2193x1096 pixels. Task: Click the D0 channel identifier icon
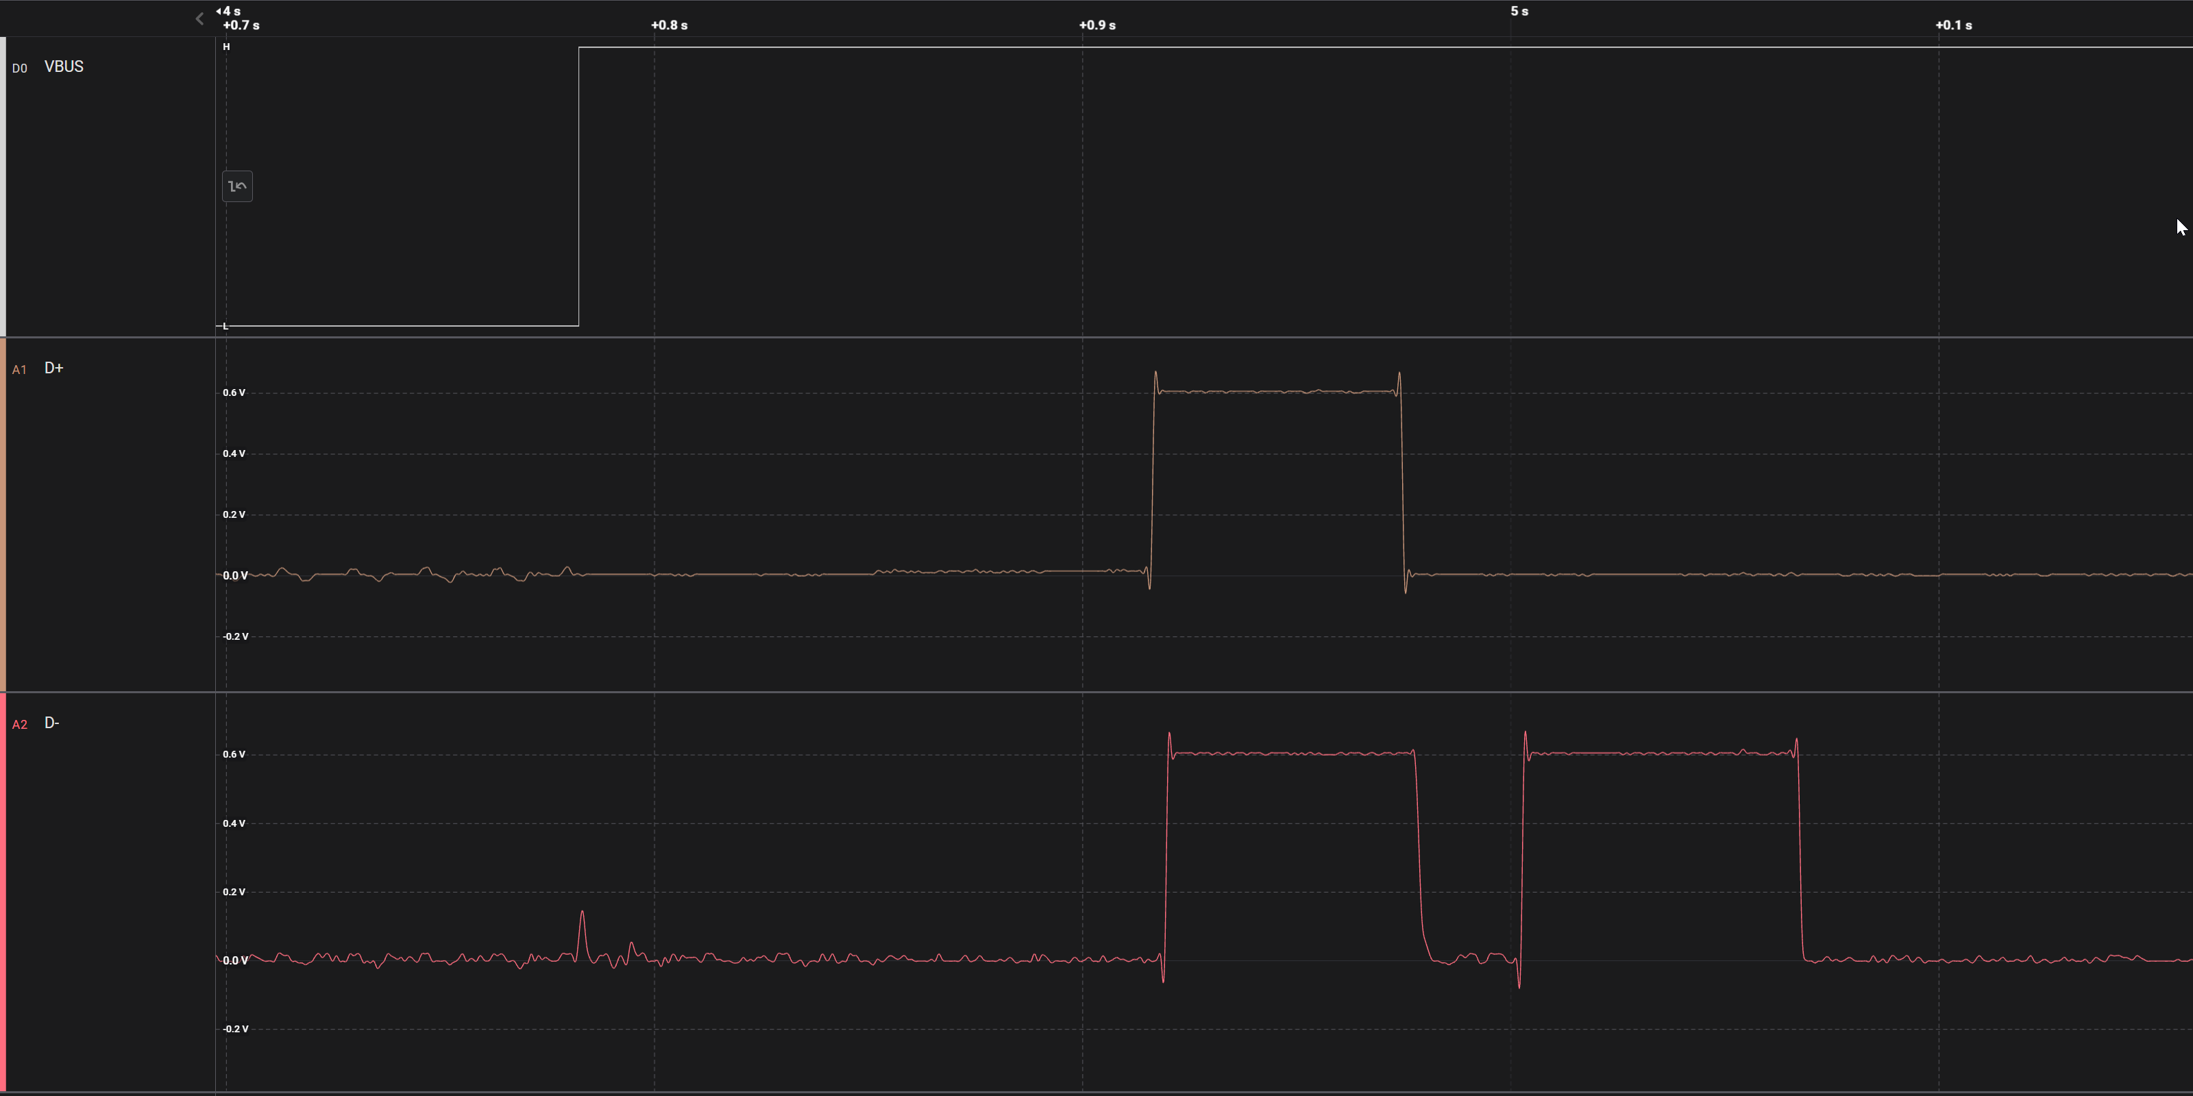(x=20, y=68)
